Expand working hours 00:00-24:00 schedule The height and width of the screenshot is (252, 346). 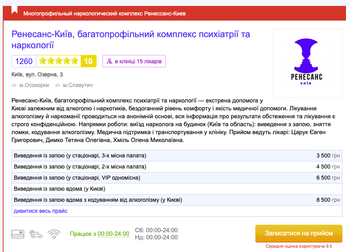tap(113, 234)
